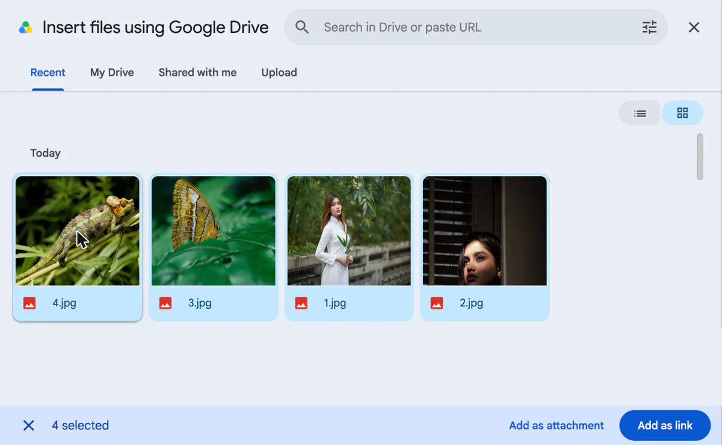Close the Insert files dialog
The height and width of the screenshot is (445, 722).
[x=694, y=27]
